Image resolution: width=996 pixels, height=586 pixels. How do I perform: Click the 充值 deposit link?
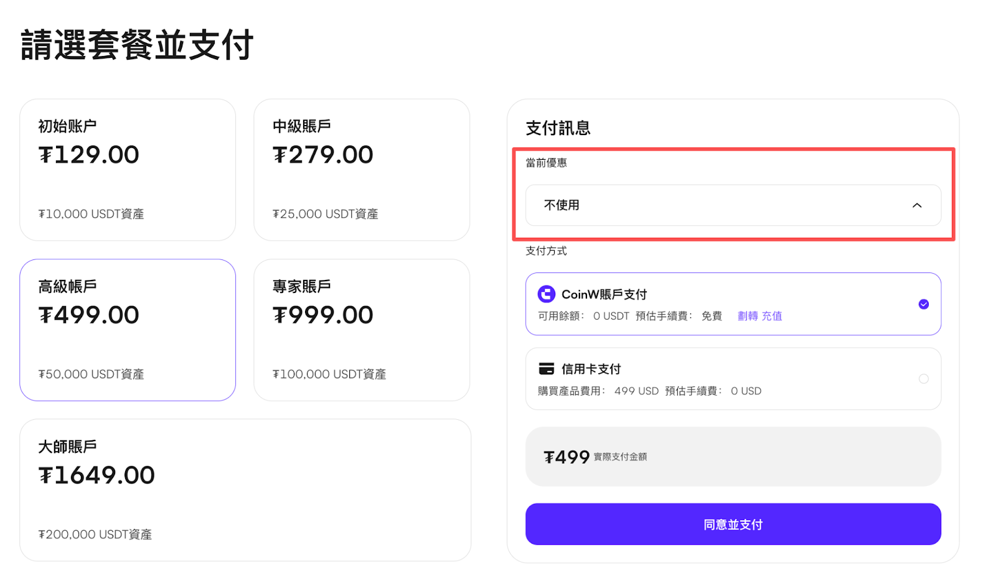tap(772, 316)
